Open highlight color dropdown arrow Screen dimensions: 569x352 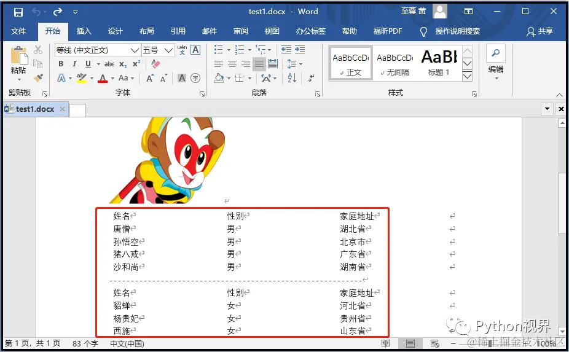[92, 79]
